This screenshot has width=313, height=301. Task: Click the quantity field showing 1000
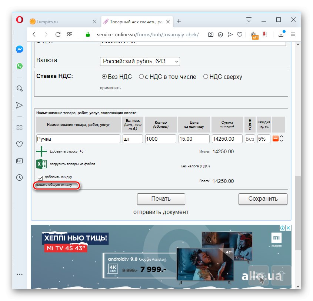pos(161,139)
